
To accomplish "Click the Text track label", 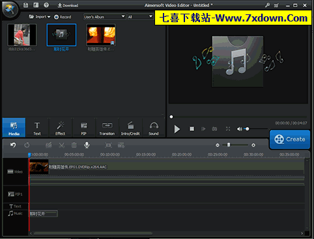I will click(x=15, y=206).
